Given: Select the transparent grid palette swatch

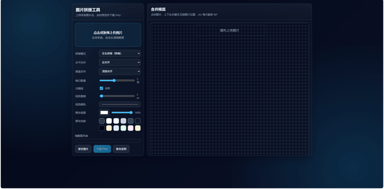Looking at the screenshot, I should tap(102, 121).
